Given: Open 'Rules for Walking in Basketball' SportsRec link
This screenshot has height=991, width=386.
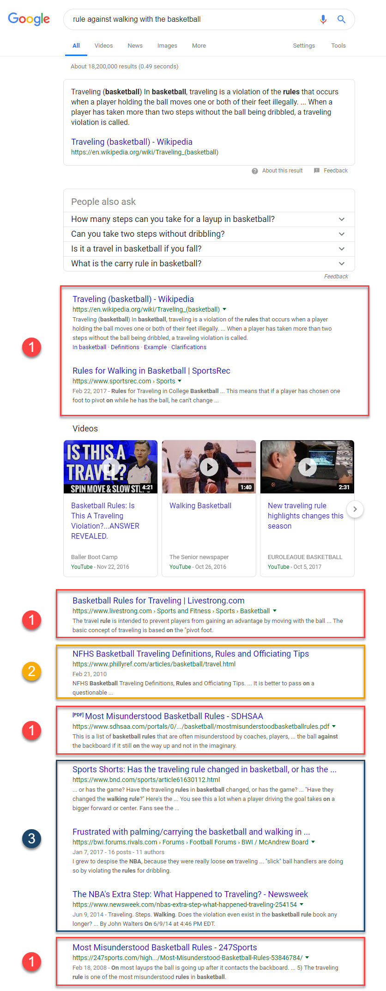Looking at the screenshot, I should tap(151, 371).
